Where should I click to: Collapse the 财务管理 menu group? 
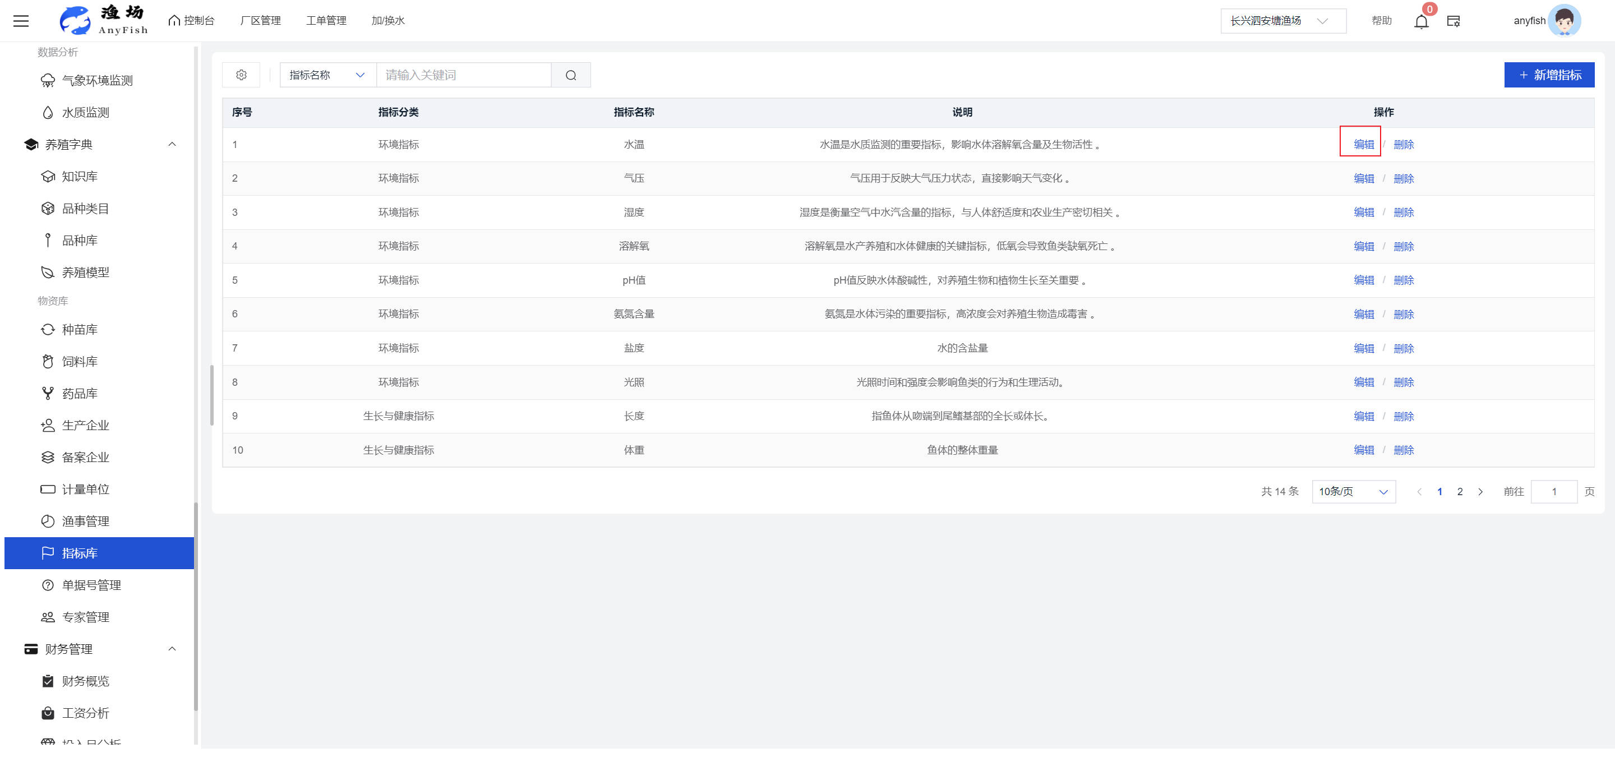172,649
